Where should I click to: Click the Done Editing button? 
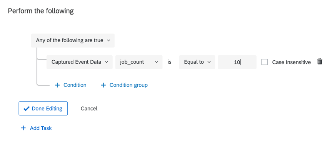click(43, 108)
